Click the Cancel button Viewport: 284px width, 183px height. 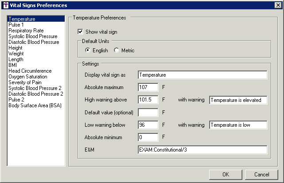click(261, 175)
